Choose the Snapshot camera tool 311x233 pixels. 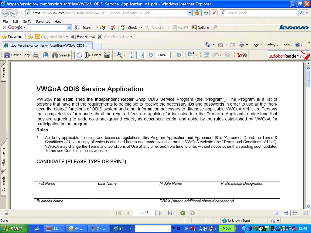(x=107, y=55)
